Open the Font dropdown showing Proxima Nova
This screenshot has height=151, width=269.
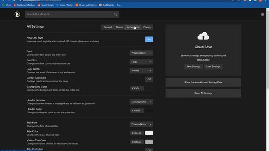pyautogui.click(x=141, y=53)
